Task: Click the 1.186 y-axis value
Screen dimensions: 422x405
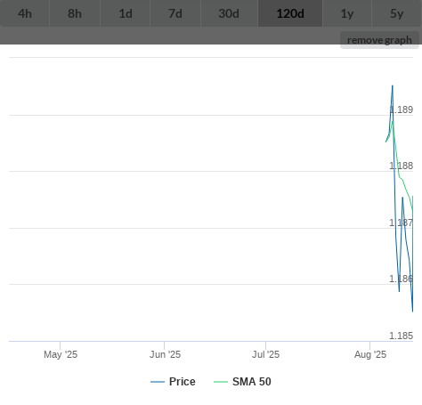Action: click(x=402, y=279)
